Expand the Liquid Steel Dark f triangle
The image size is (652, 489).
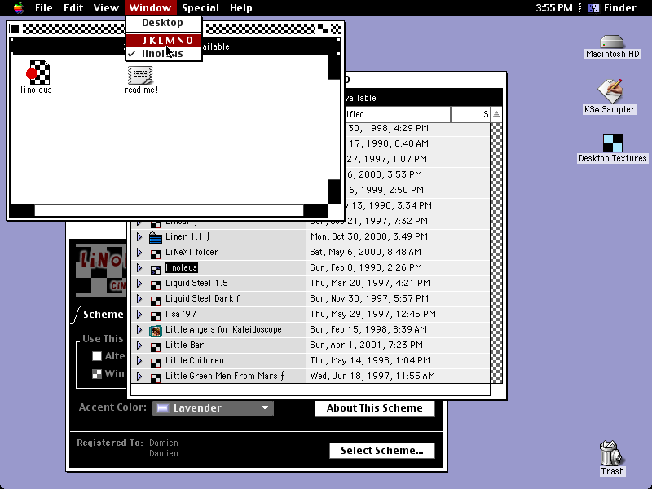[139, 298]
